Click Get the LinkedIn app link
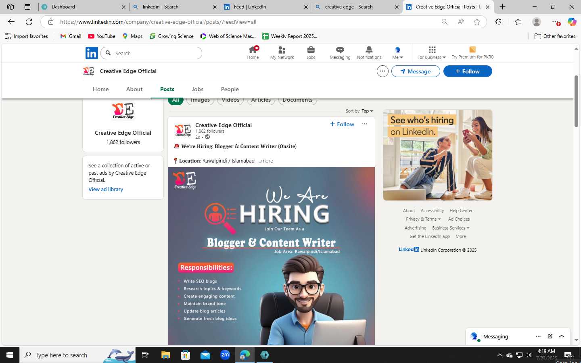This screenshot has height=363, width=581. pyautogui.click(x=429, y=236)
